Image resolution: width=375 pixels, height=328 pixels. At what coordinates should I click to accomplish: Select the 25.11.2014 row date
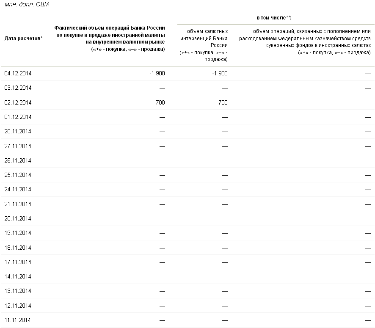coord(18,175)
